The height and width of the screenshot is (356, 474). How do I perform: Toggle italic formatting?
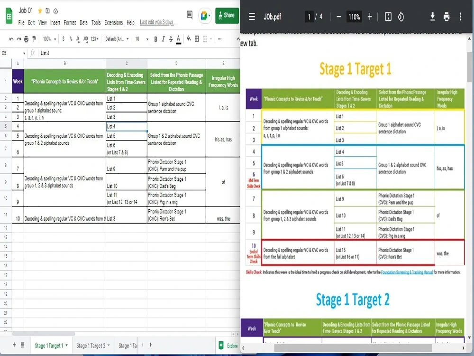(163, 39)
